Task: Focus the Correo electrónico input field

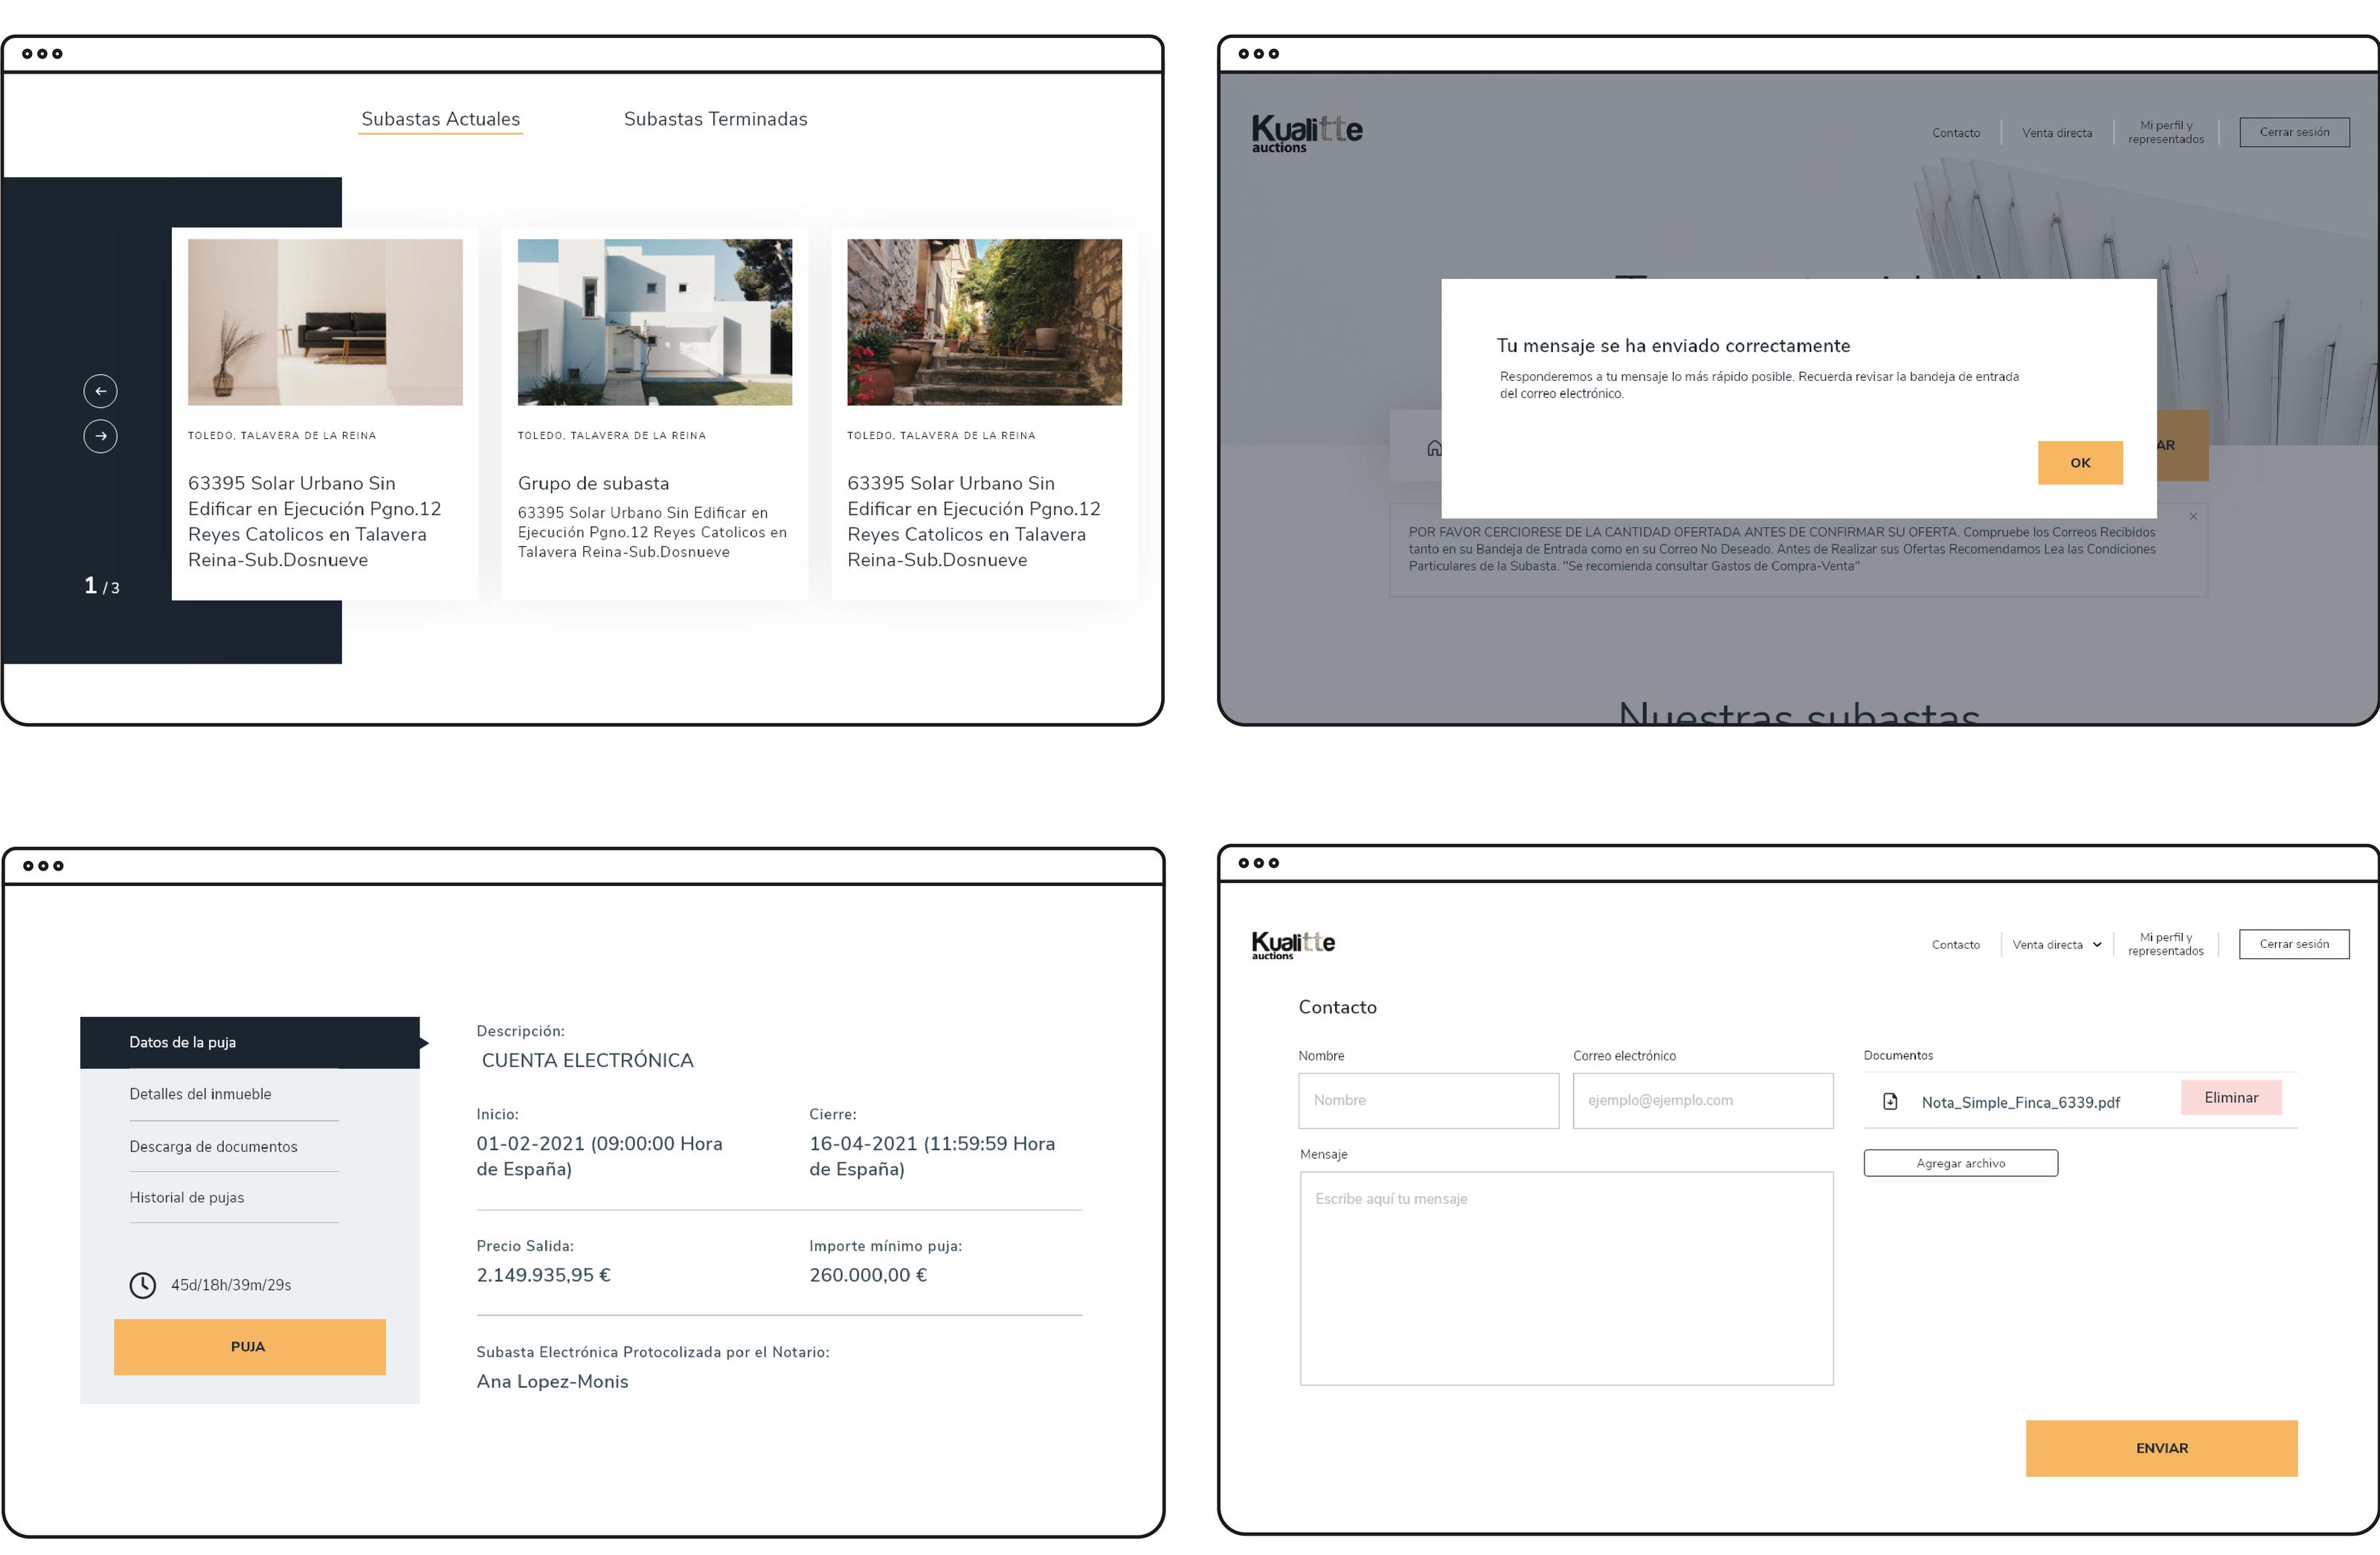Action: (1703, 1100)
